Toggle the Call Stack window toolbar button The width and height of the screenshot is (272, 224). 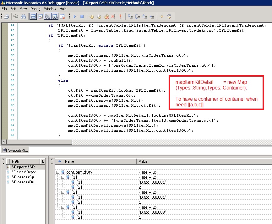pos(47,17)
